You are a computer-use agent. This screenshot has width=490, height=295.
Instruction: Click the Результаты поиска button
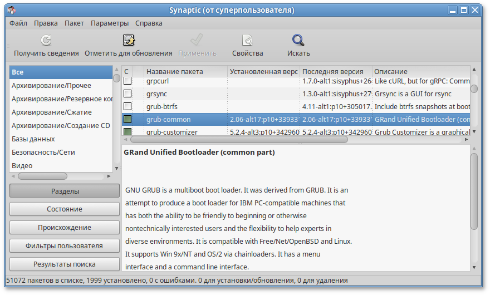65,264
